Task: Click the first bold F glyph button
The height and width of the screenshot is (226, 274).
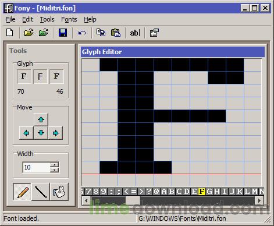Action: point(24,76)
